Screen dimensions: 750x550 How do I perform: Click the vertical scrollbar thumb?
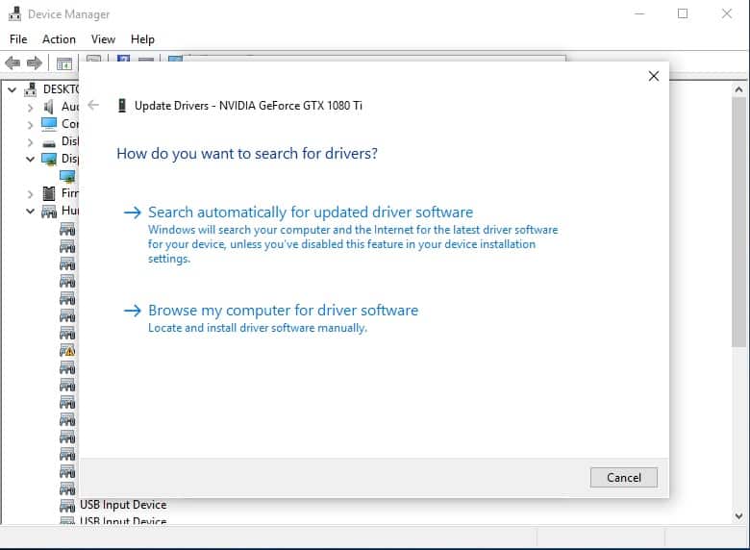[739, 222]
